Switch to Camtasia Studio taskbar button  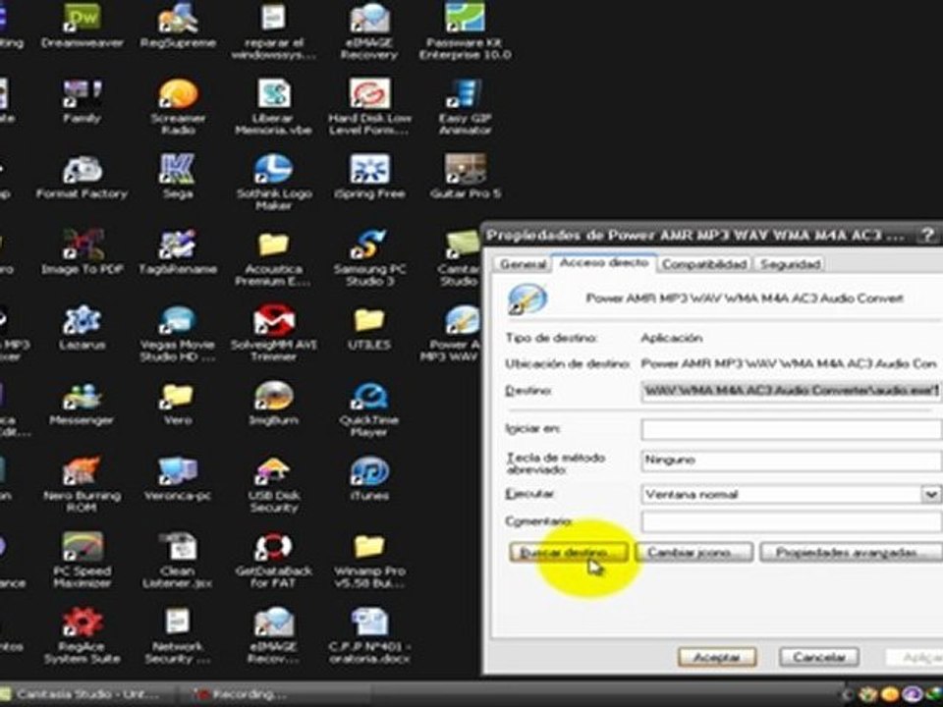pos(88,694)
